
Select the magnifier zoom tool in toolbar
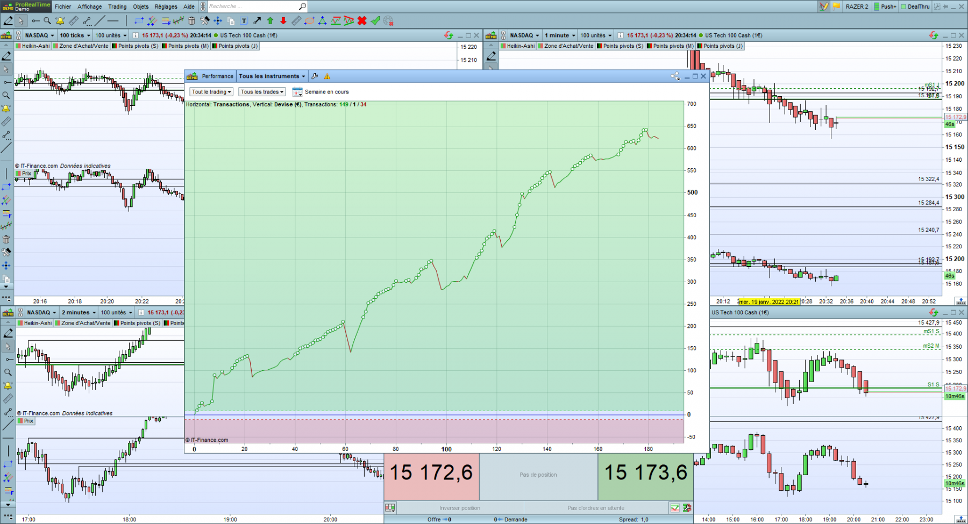pos(47,21)
